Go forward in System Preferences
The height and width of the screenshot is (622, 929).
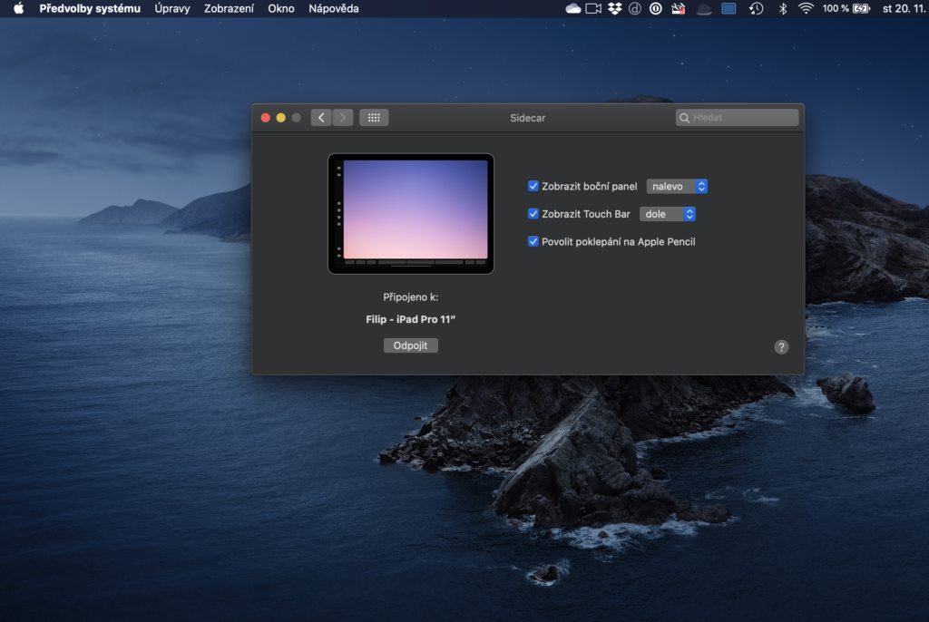tap(343, 117)
